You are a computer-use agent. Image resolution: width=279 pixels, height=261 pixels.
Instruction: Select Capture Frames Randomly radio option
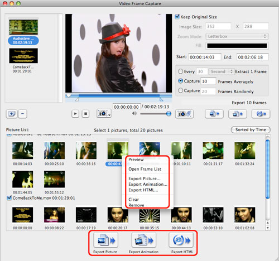pos(180,90)
